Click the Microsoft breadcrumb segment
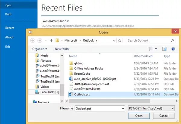The width and height of the screenshot is (181, 124). (x=71, y=41)
